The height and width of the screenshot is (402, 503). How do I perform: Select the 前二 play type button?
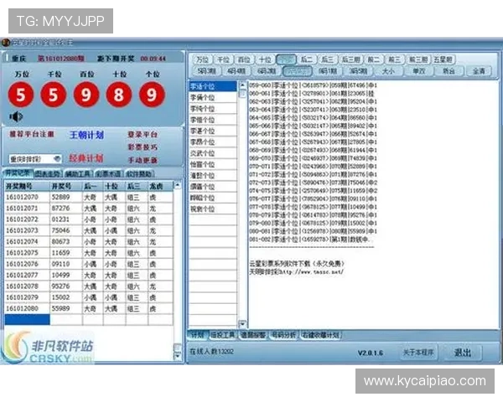[x=373, y=59]
